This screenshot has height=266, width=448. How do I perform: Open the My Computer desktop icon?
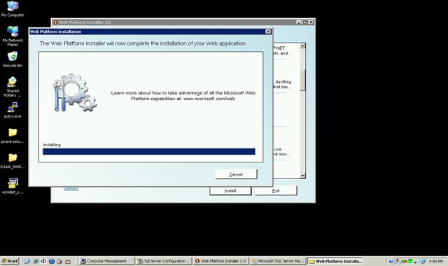pyautogui.click(x=13, y=8)
